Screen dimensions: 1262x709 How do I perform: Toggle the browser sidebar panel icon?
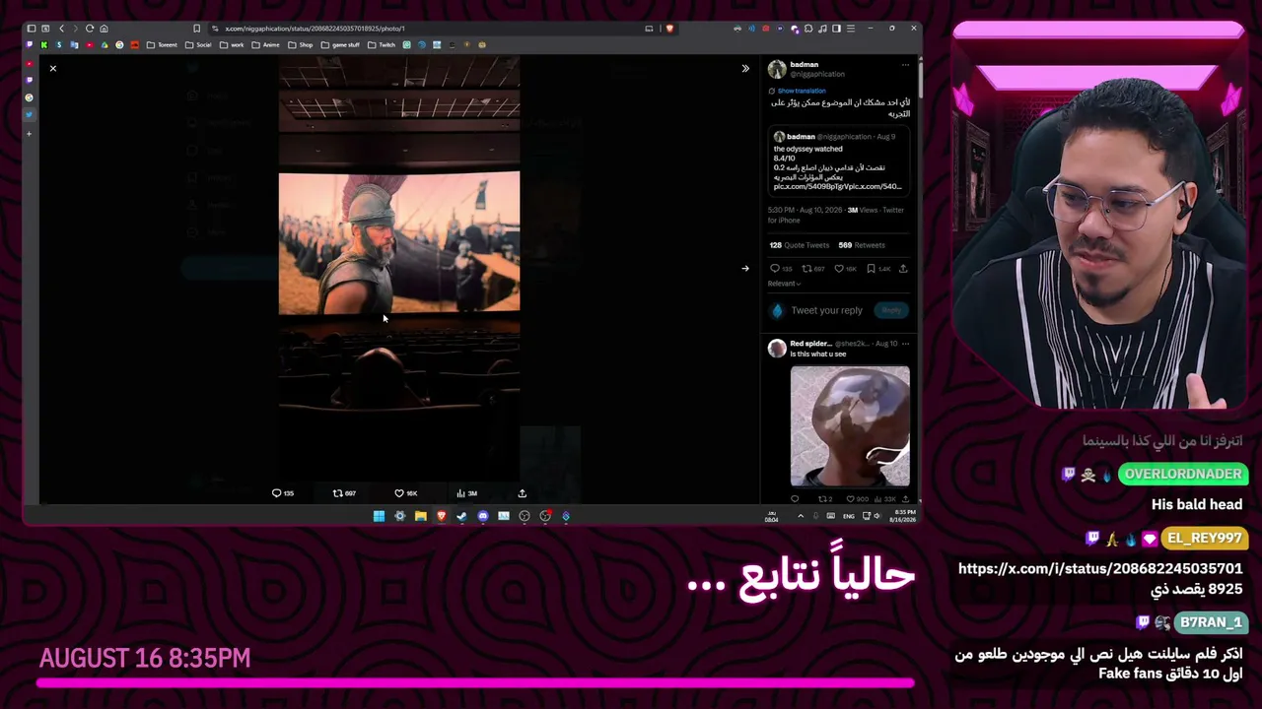(x=836, y=29)
